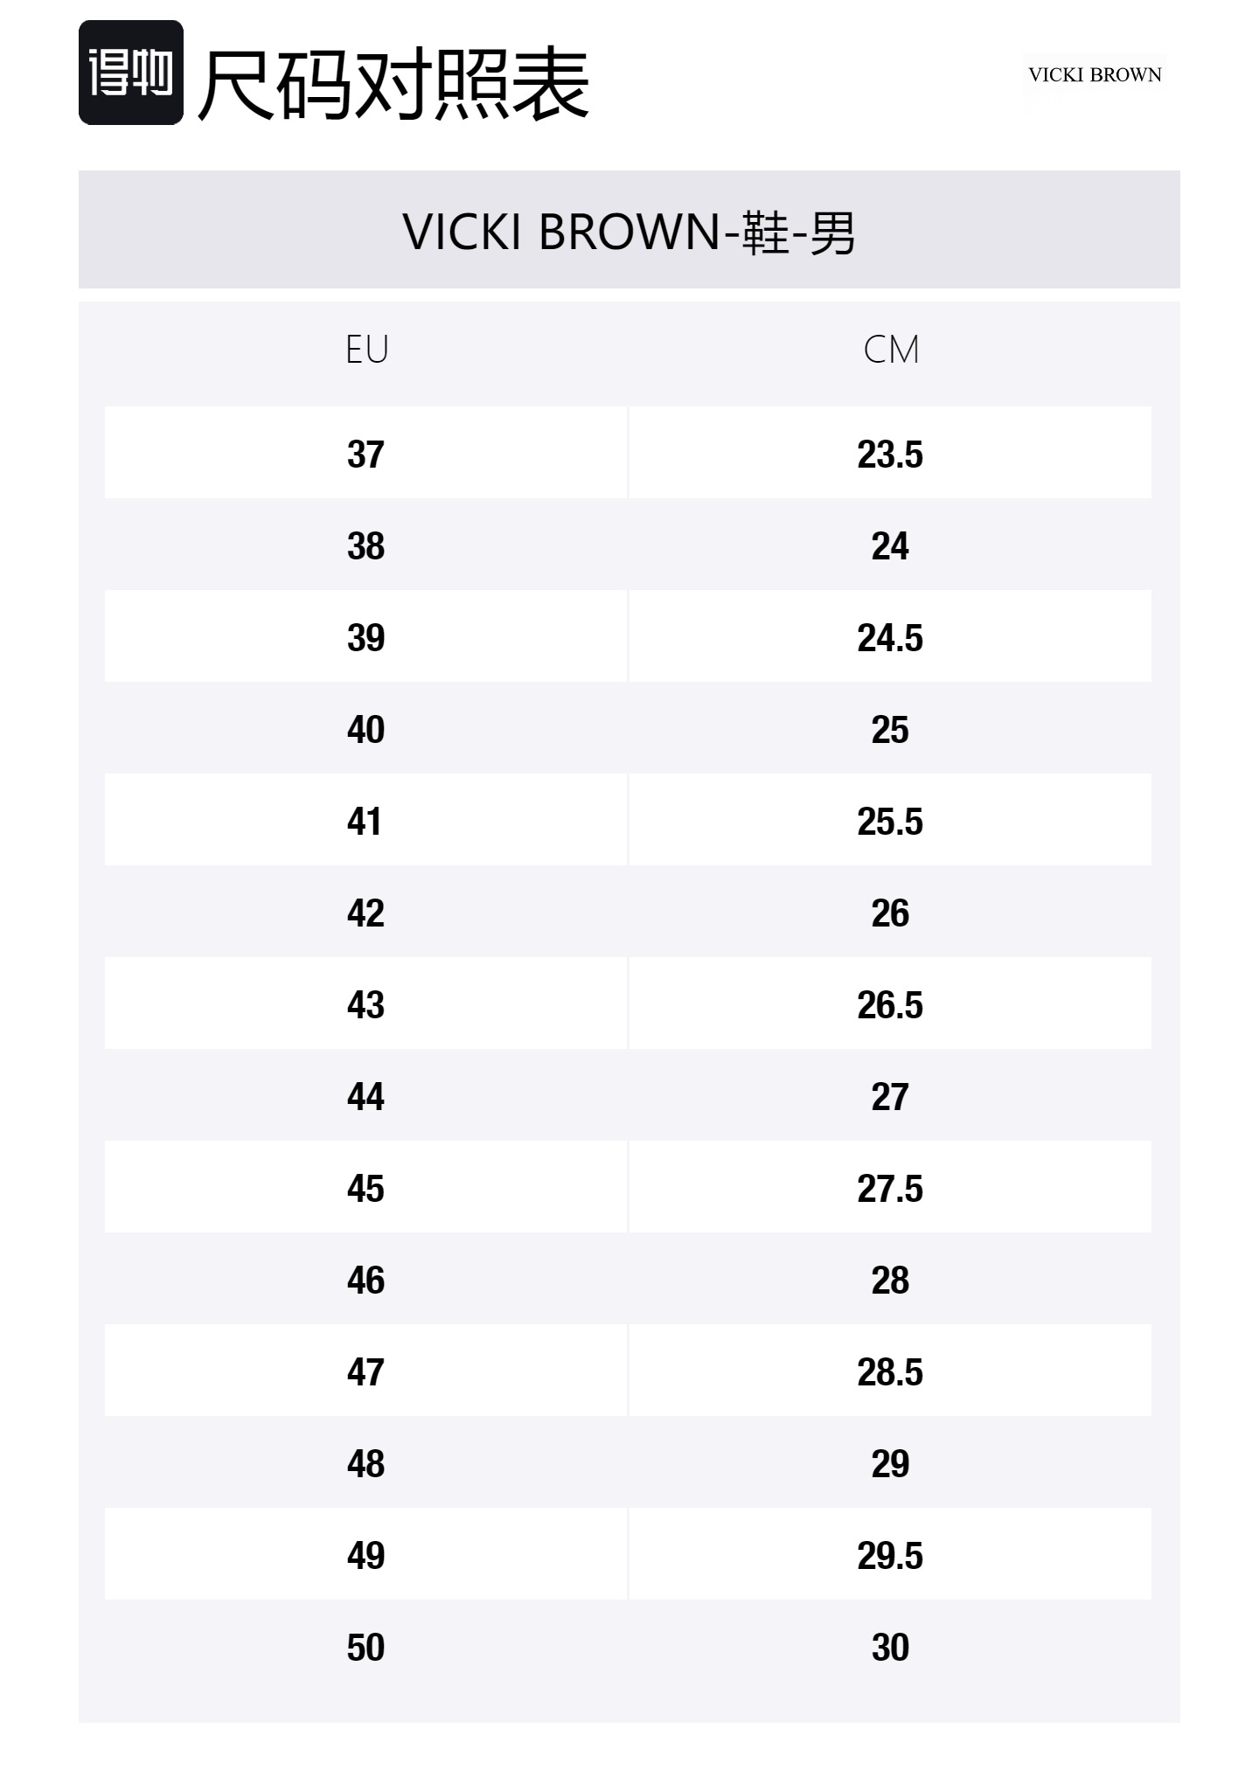Click the 23.5 CM value
The height and width of the screenshot is (1791, 1259).
pyautogui.click(x=889, y=455)
